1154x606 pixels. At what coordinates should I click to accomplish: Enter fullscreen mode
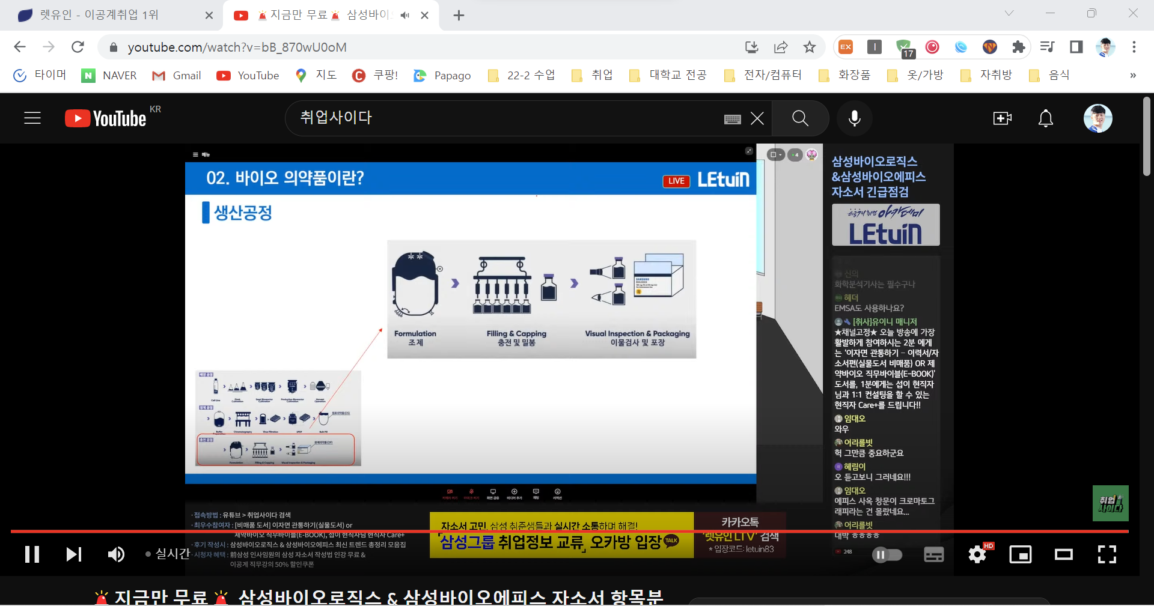point(1107,554)
